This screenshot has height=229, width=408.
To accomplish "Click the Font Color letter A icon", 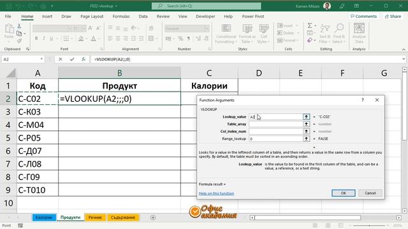I will click(x=94, y=39).
